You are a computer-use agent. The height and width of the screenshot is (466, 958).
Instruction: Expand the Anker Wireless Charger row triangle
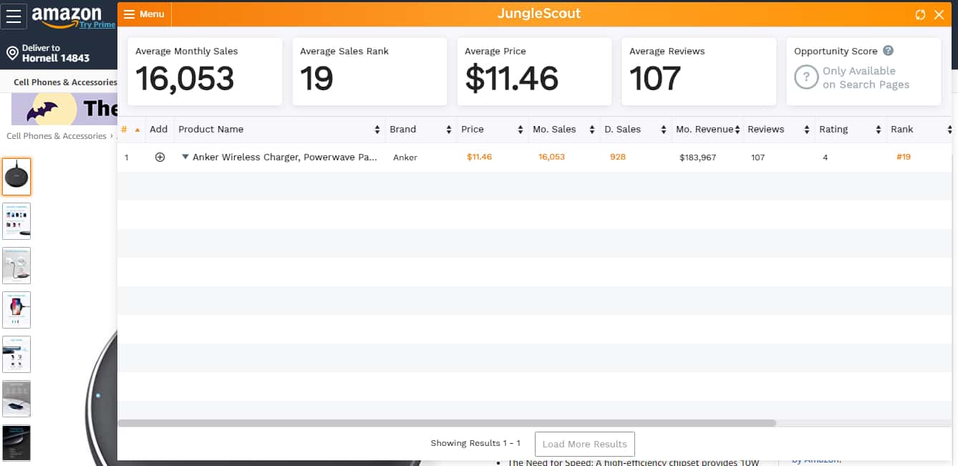click(x=185, y=157)
